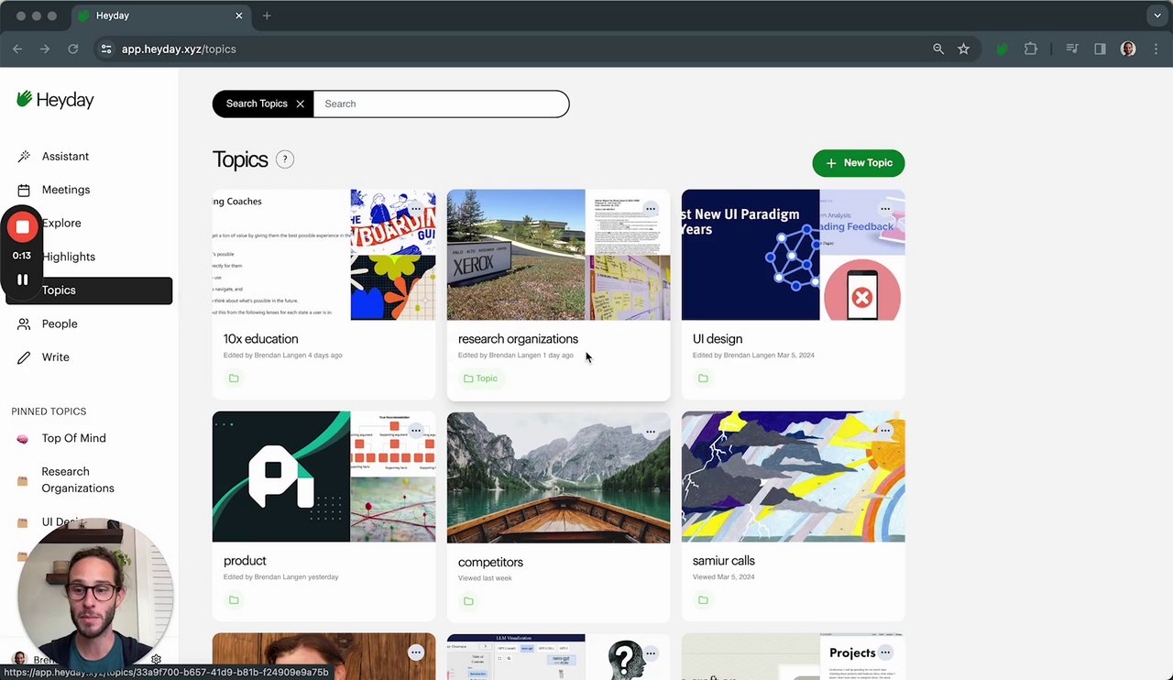Open a new browser tab

(x=267, y=16)
